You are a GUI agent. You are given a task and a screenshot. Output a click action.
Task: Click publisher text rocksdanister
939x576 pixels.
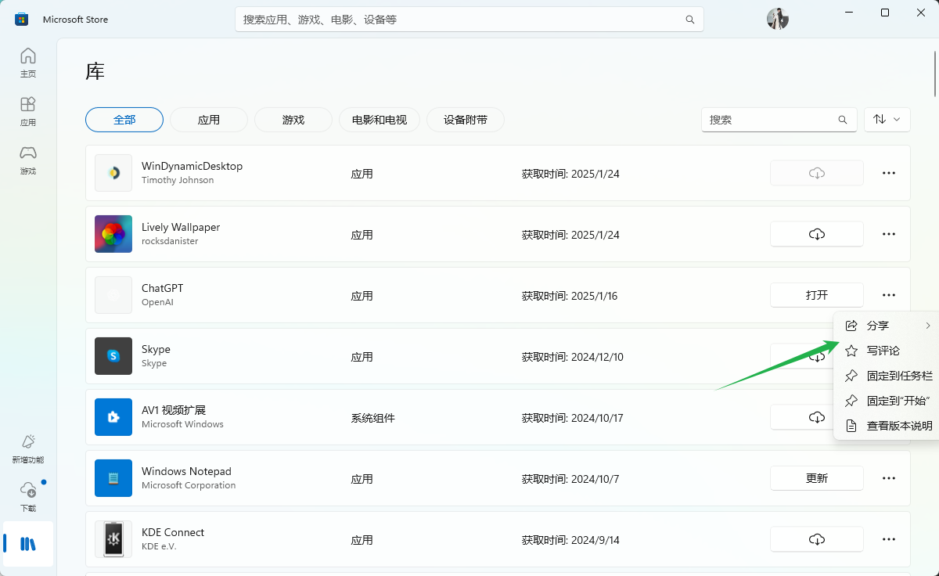(x=170, y=241)
